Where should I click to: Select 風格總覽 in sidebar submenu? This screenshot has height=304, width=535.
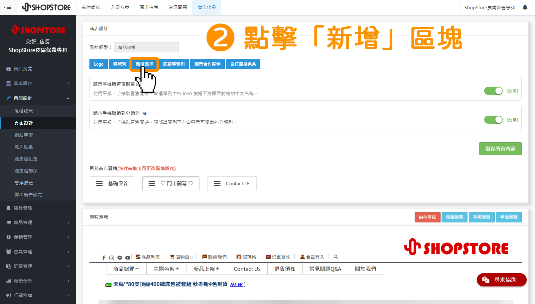pyautogui.click(x=38, y=111)
